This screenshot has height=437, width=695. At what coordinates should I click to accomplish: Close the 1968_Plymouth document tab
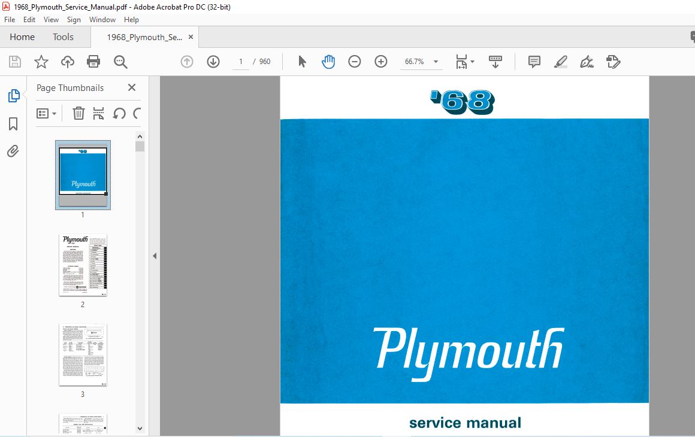pos(191,37)
